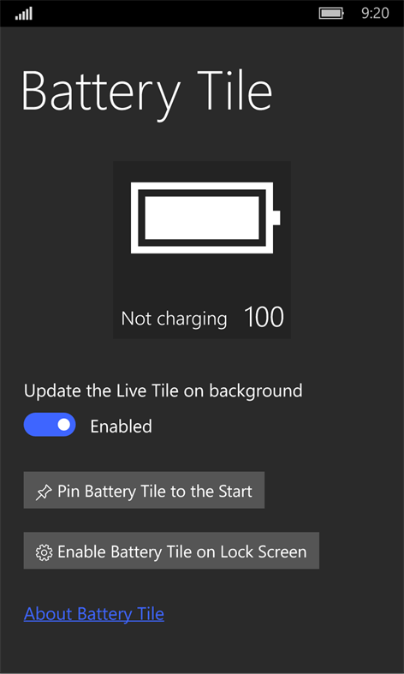This screenshot has width=404, height=674.
Task: Open the About Battery Tile link
Action: tap(93, 614)
